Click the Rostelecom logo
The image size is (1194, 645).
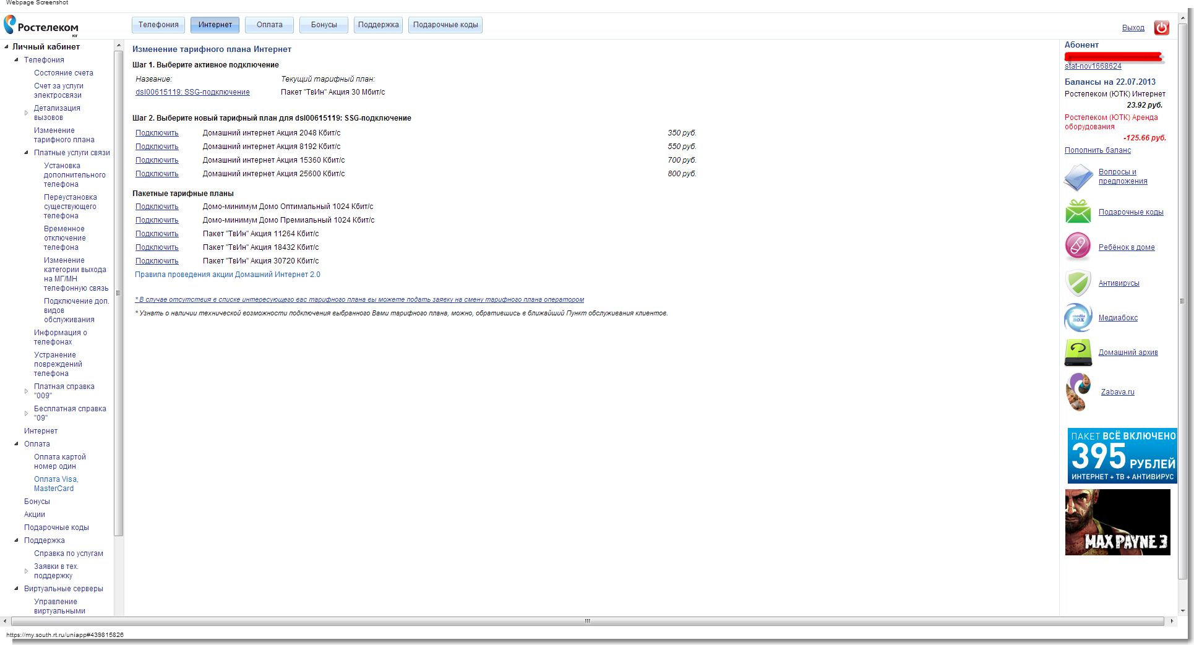[x=41, y=26]
